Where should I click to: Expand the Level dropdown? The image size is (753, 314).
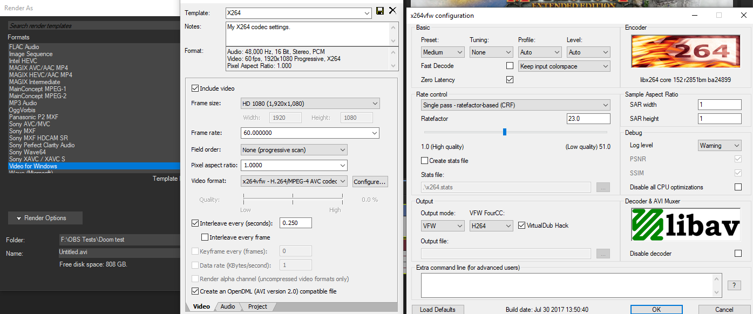tap(588, 52)
